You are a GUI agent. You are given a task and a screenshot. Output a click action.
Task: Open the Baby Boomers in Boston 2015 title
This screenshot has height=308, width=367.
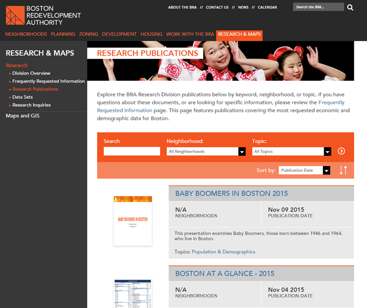231,194
